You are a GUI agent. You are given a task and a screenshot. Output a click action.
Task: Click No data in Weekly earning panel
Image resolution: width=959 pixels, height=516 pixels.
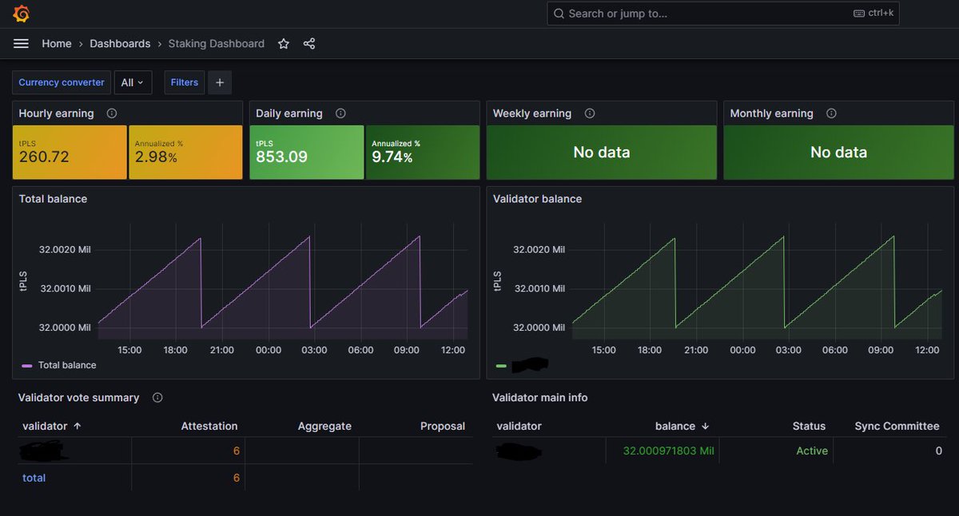tap(602, 152)
